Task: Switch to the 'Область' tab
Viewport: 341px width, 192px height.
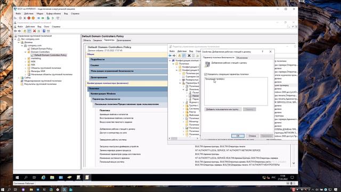Action: coord(87,41)
